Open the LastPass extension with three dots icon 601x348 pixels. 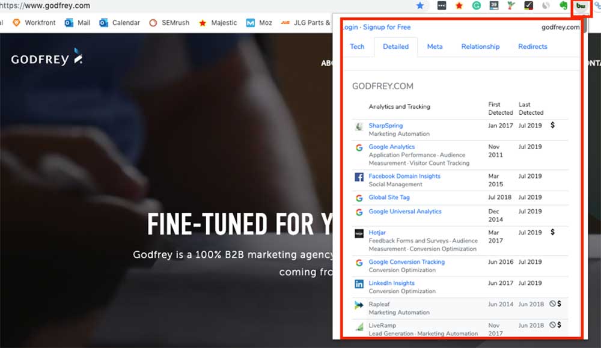[442, 5]
